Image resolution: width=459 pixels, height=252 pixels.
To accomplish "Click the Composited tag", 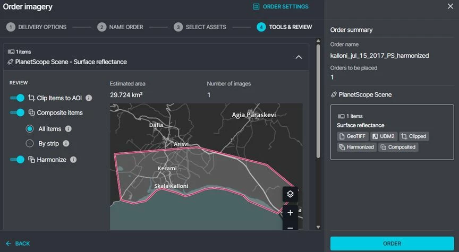I will [398, 147].
